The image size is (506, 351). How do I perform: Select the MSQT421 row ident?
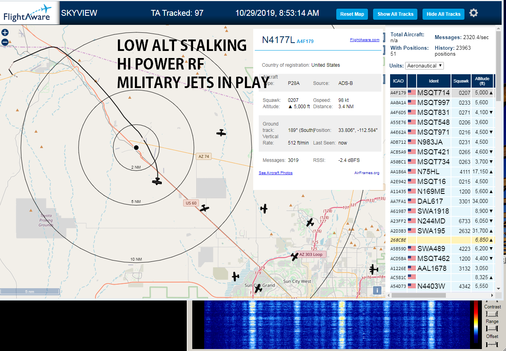434,152
